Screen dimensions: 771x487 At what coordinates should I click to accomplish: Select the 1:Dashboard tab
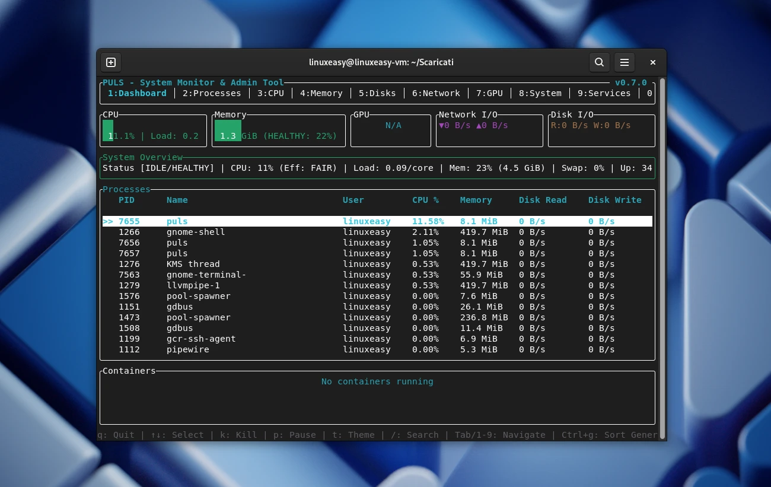137,93
